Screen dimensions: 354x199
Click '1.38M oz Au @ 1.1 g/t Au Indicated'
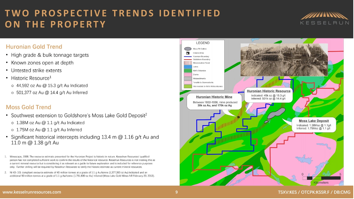point(50,123)
